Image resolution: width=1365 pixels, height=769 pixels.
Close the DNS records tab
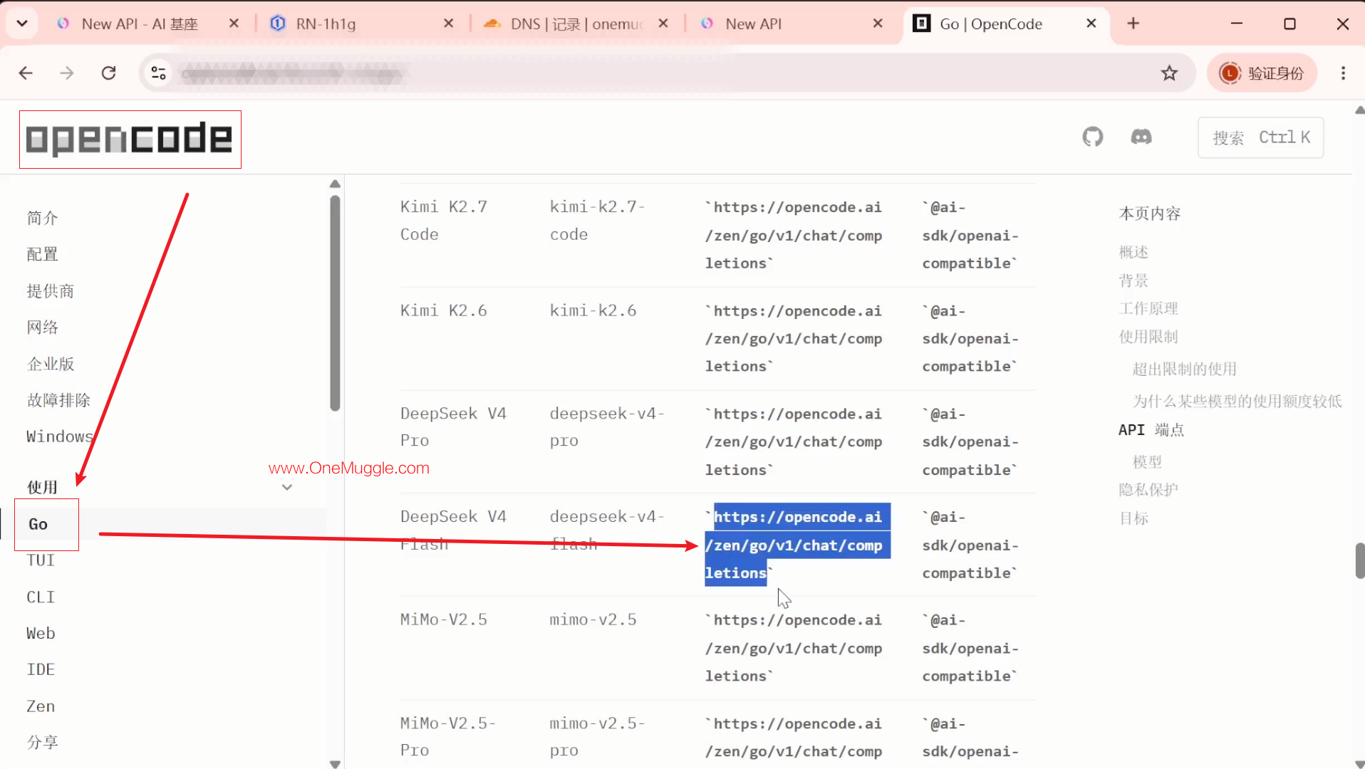tap(663, 23)
